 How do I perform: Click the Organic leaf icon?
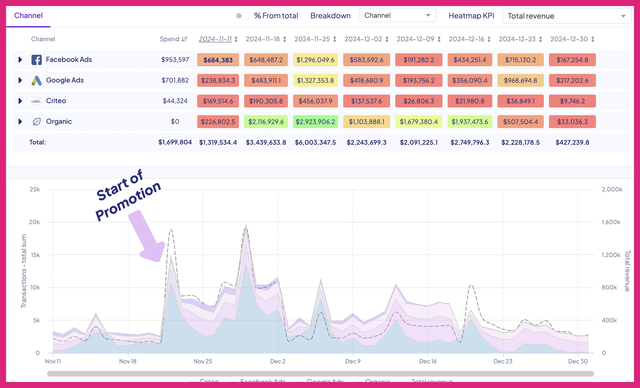[x=36, y=122]
